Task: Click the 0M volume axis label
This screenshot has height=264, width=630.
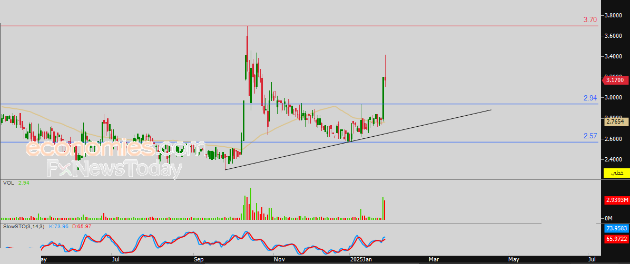Action: coord(609,218)
